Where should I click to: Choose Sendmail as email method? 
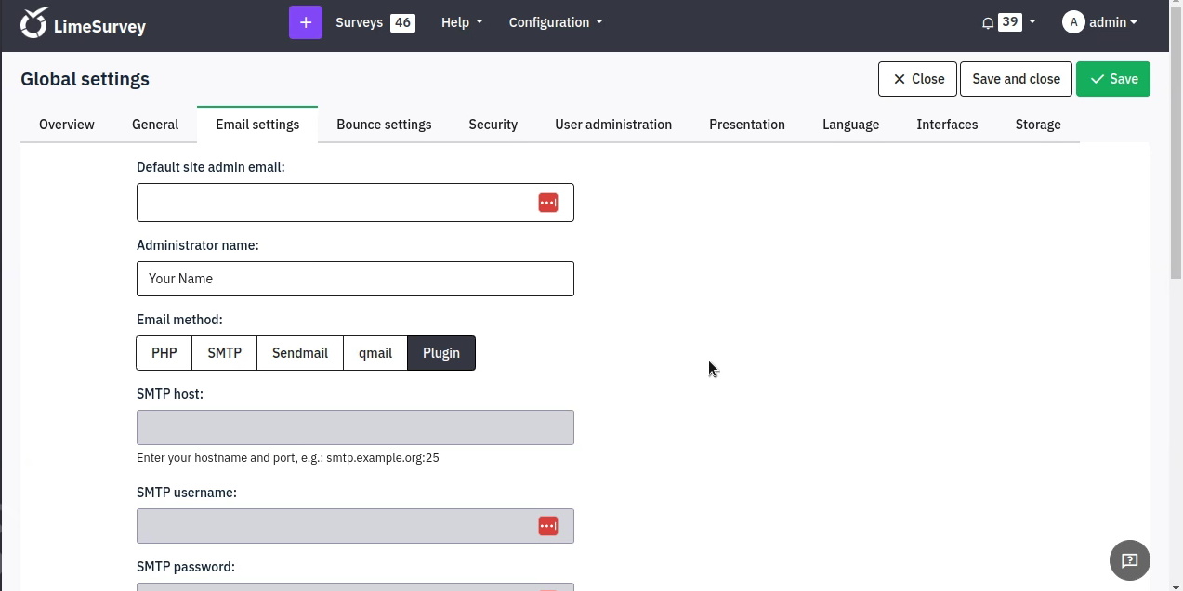(300, 353)
